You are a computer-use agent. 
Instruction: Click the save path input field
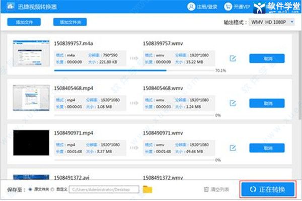(x=104, y=189)
